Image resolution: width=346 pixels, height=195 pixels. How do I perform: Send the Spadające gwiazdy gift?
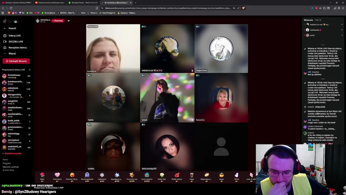(117, 177)
